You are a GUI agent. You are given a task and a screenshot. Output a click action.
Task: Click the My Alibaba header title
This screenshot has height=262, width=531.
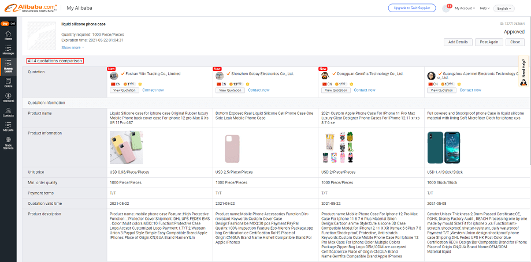coord(79,8)
